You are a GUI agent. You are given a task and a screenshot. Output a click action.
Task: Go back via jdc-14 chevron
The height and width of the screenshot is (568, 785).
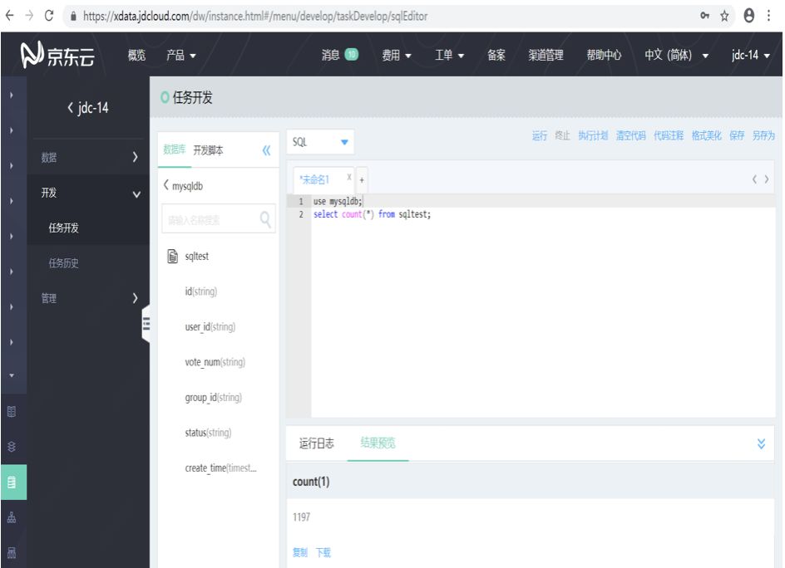[x=70, y=107]
